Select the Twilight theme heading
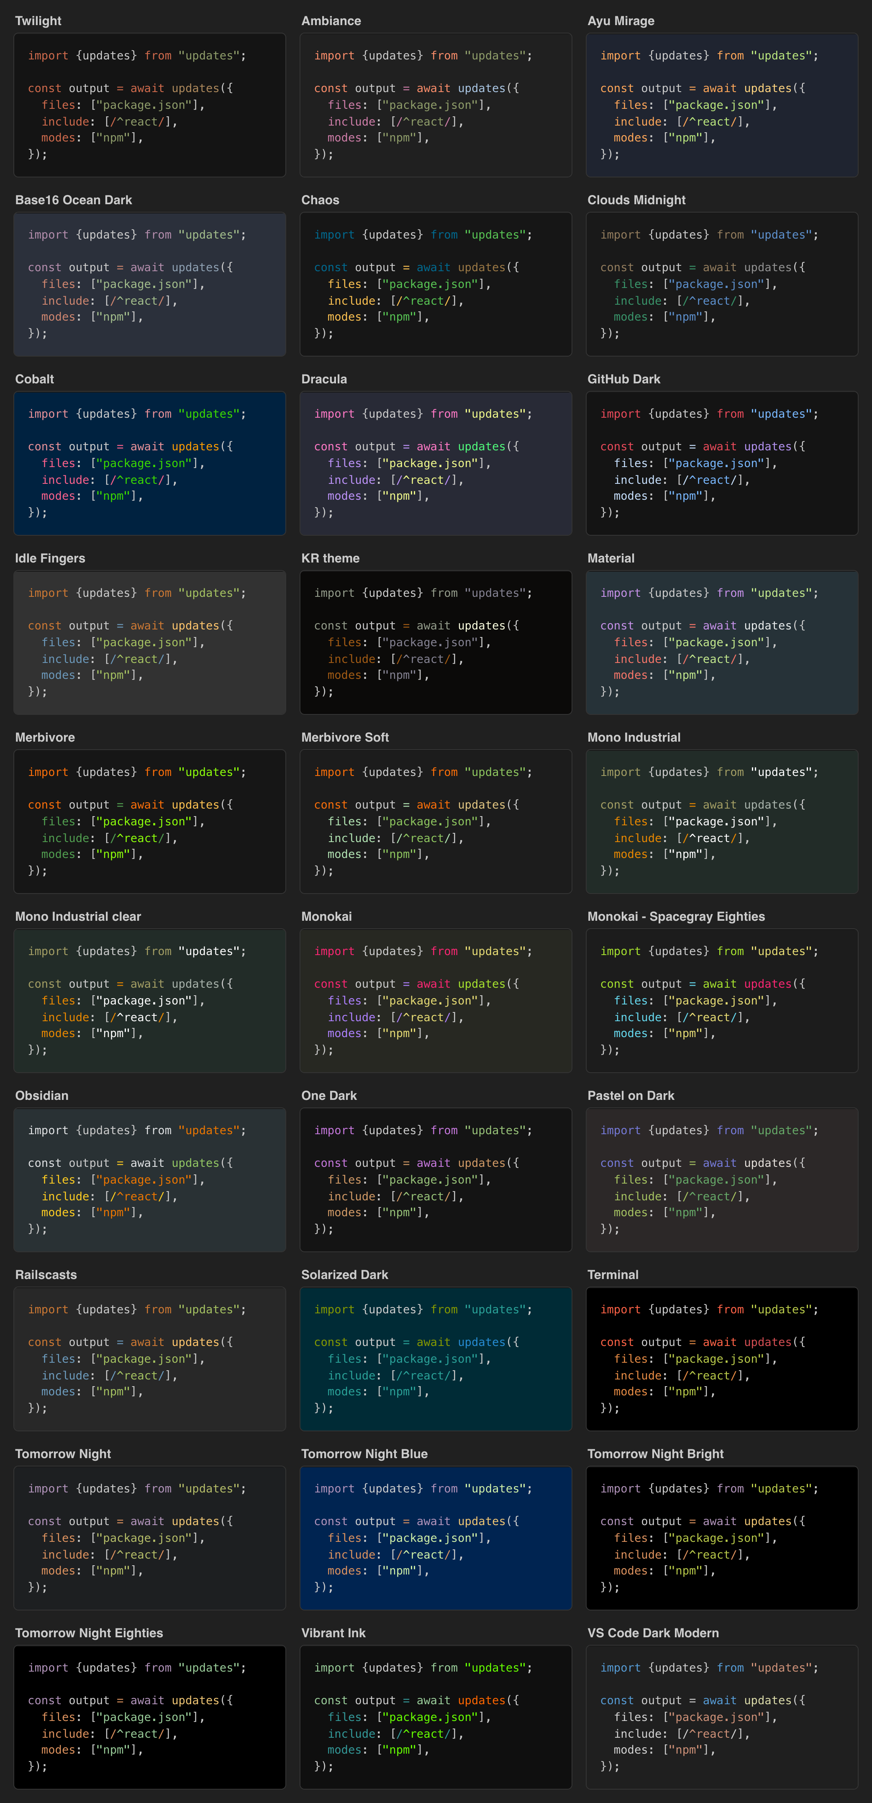Screen dimensions: 872x1803 coord(38,21)
